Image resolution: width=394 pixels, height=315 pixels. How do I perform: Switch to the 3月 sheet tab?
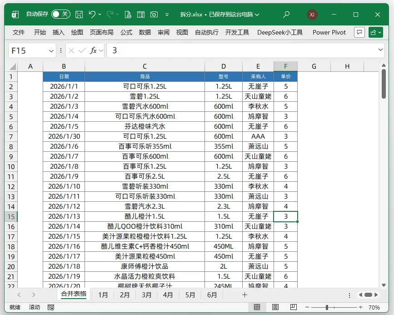(146, 295)
